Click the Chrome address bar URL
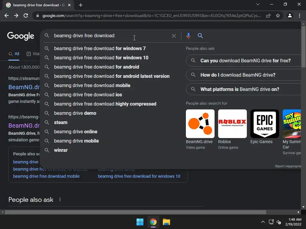 (151, 16)
